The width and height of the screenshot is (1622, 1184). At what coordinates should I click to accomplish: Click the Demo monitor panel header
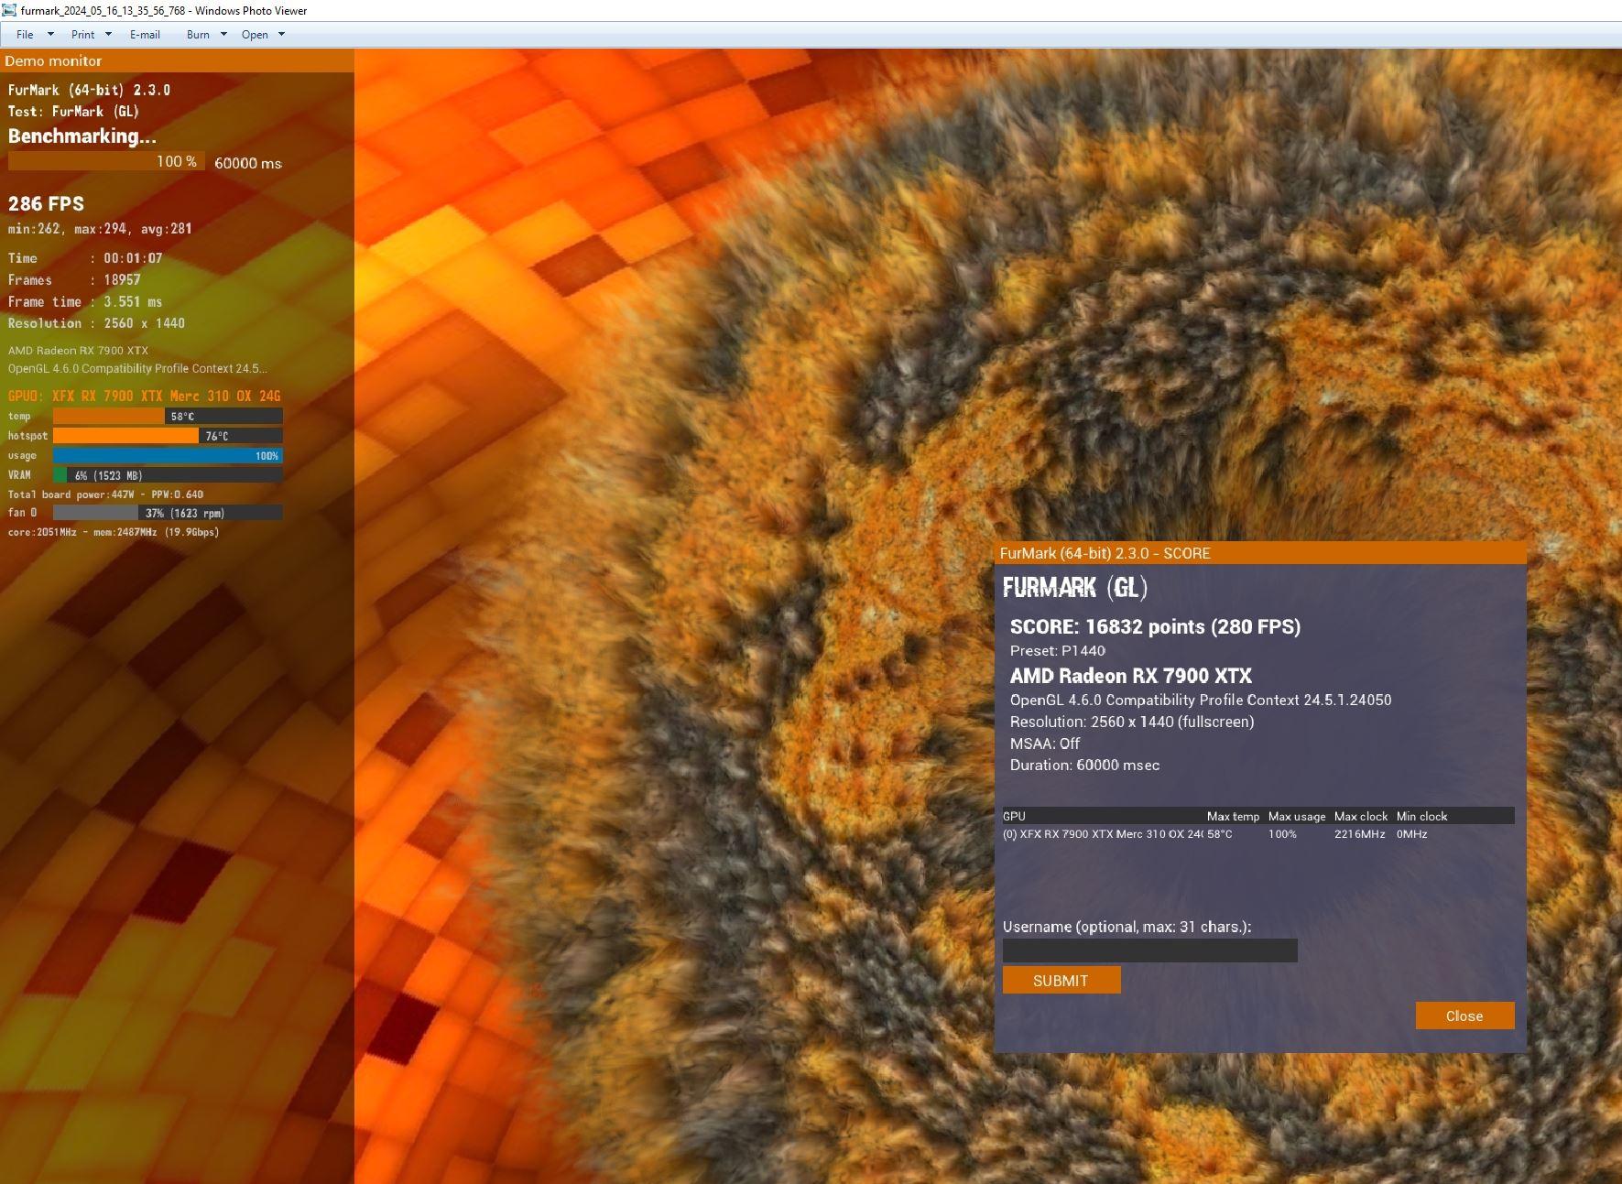[177, 60]
